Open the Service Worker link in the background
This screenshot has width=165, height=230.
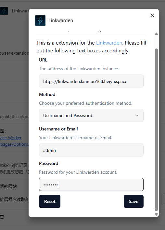tap(11, 138)
